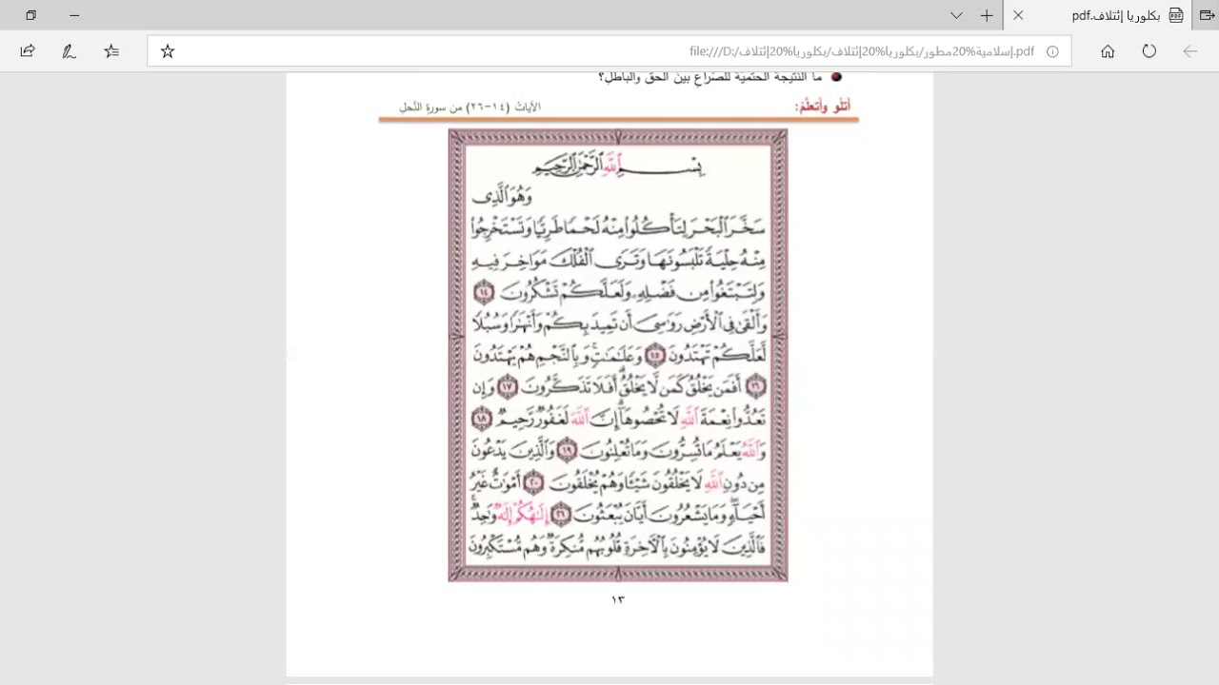Screen dimensions: 1219x685
Task: Show tab previews chevron
Action: click(x=956, y=15)
